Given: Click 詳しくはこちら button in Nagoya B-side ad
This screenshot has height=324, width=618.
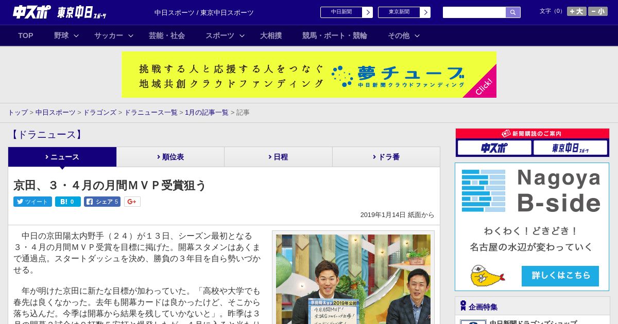Looking at the screenshot, I should [560, 276].
